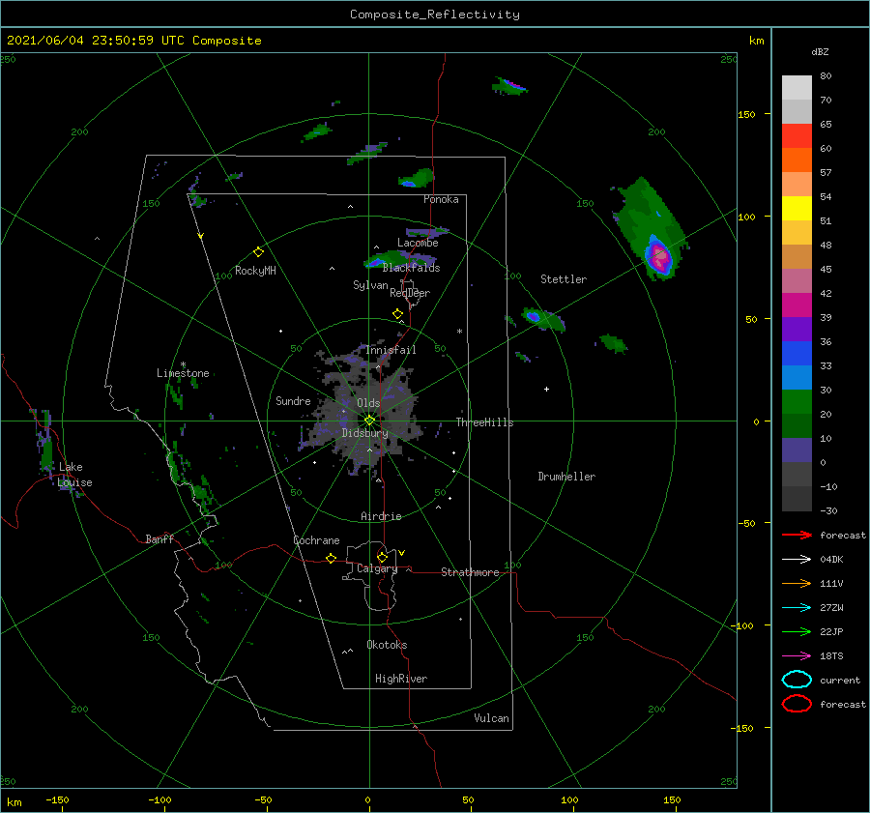Click the red 60-65 dBZ color swatch
The image size is (870, 813).
coord(797,136)
